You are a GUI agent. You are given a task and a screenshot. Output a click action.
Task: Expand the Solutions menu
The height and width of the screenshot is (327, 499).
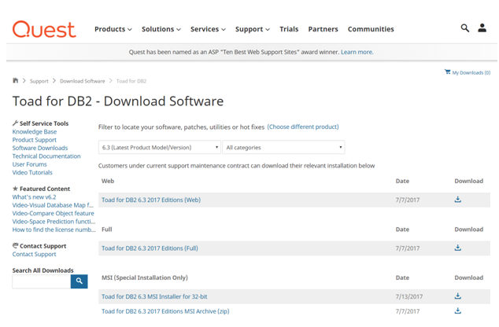pos(161,29)
